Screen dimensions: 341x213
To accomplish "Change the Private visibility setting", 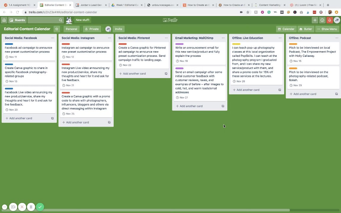I will tap(92, 29).
